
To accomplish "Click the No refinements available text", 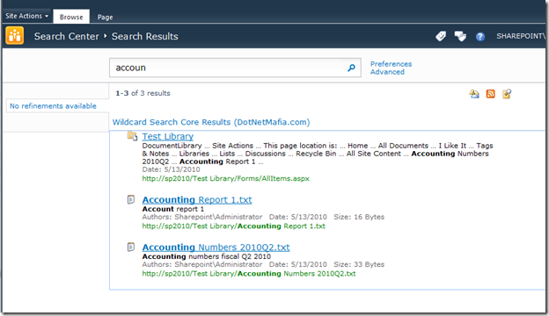I will coord(53,106).
